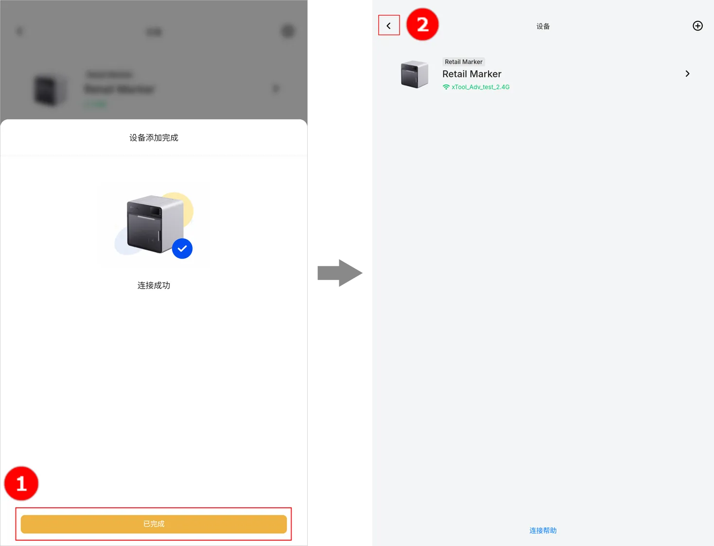Viewport: 714px width, 546px height.
Task: Click the xTool_Adv_test_2.4G network name
Action: click(480, 87)
